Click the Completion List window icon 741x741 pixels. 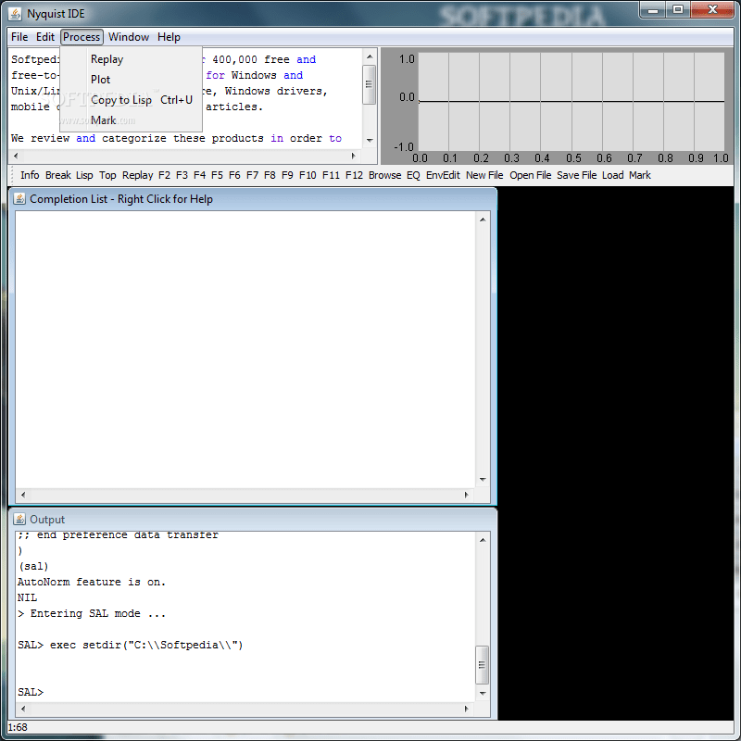(19, 198)
